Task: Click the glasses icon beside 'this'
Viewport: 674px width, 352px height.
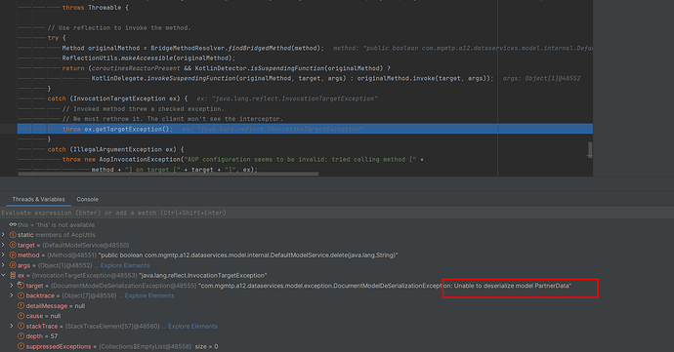Action: 13,224
